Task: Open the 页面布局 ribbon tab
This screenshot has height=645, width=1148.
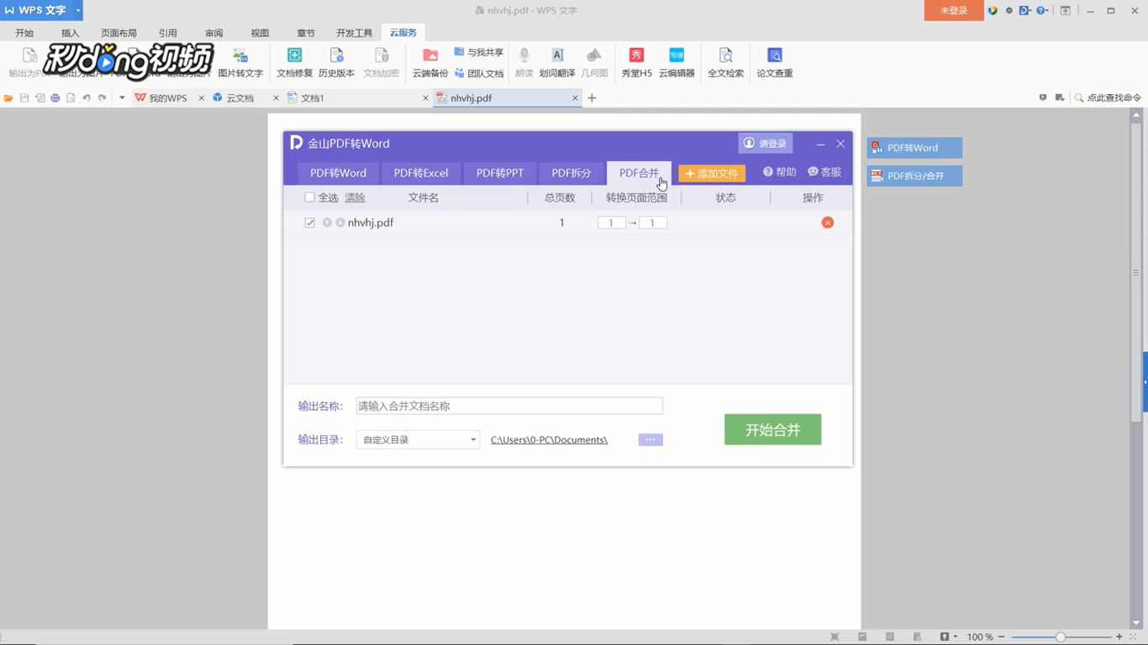Action: 118,33
